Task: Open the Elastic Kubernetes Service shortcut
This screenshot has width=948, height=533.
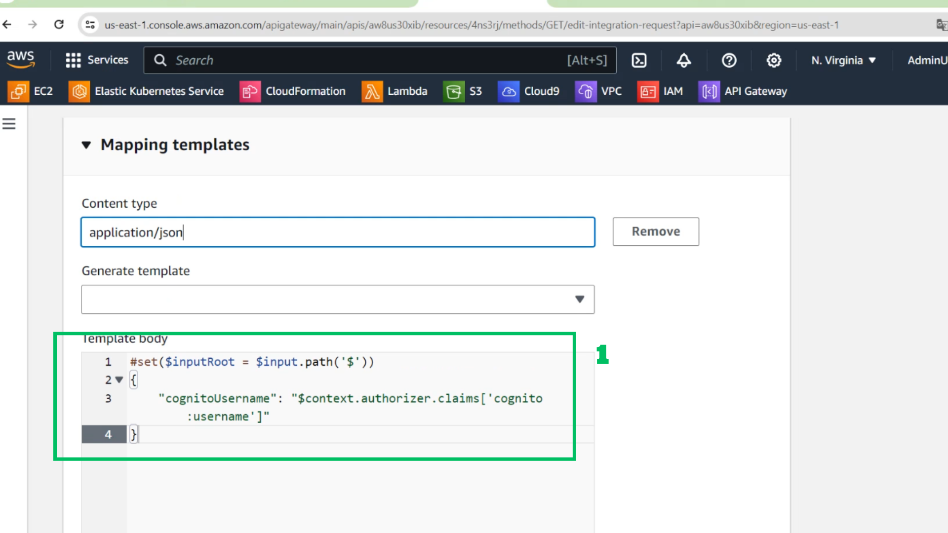Action: [x=146, y=91]
